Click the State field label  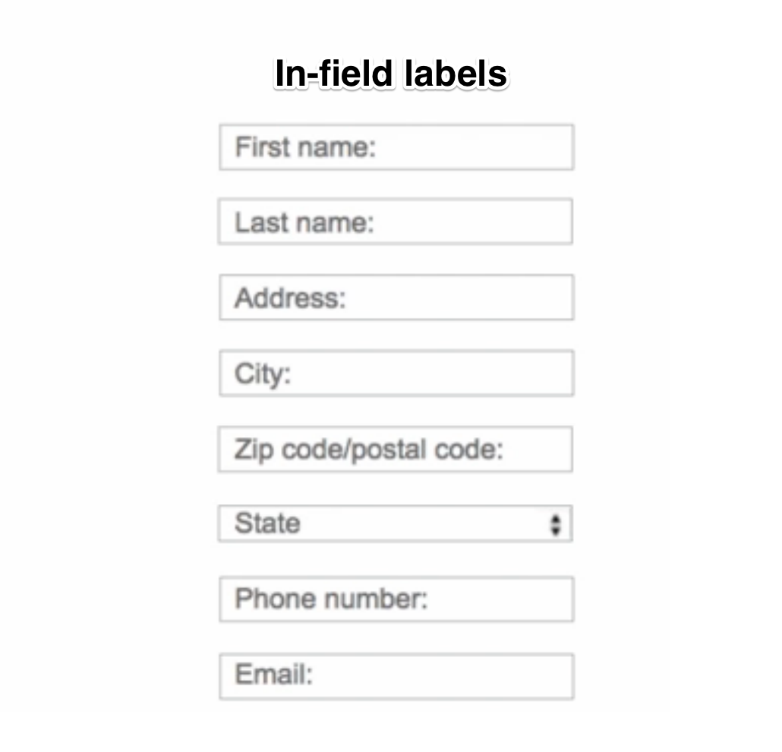click(x=268, y=523)
